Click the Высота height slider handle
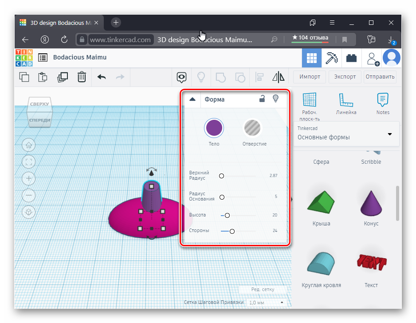416x323 pixels. tap(227, 215)
